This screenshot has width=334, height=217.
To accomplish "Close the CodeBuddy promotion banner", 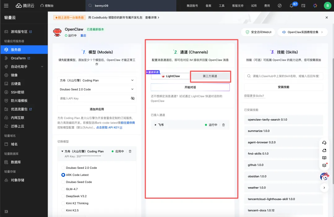I will (x=327, y=17).
